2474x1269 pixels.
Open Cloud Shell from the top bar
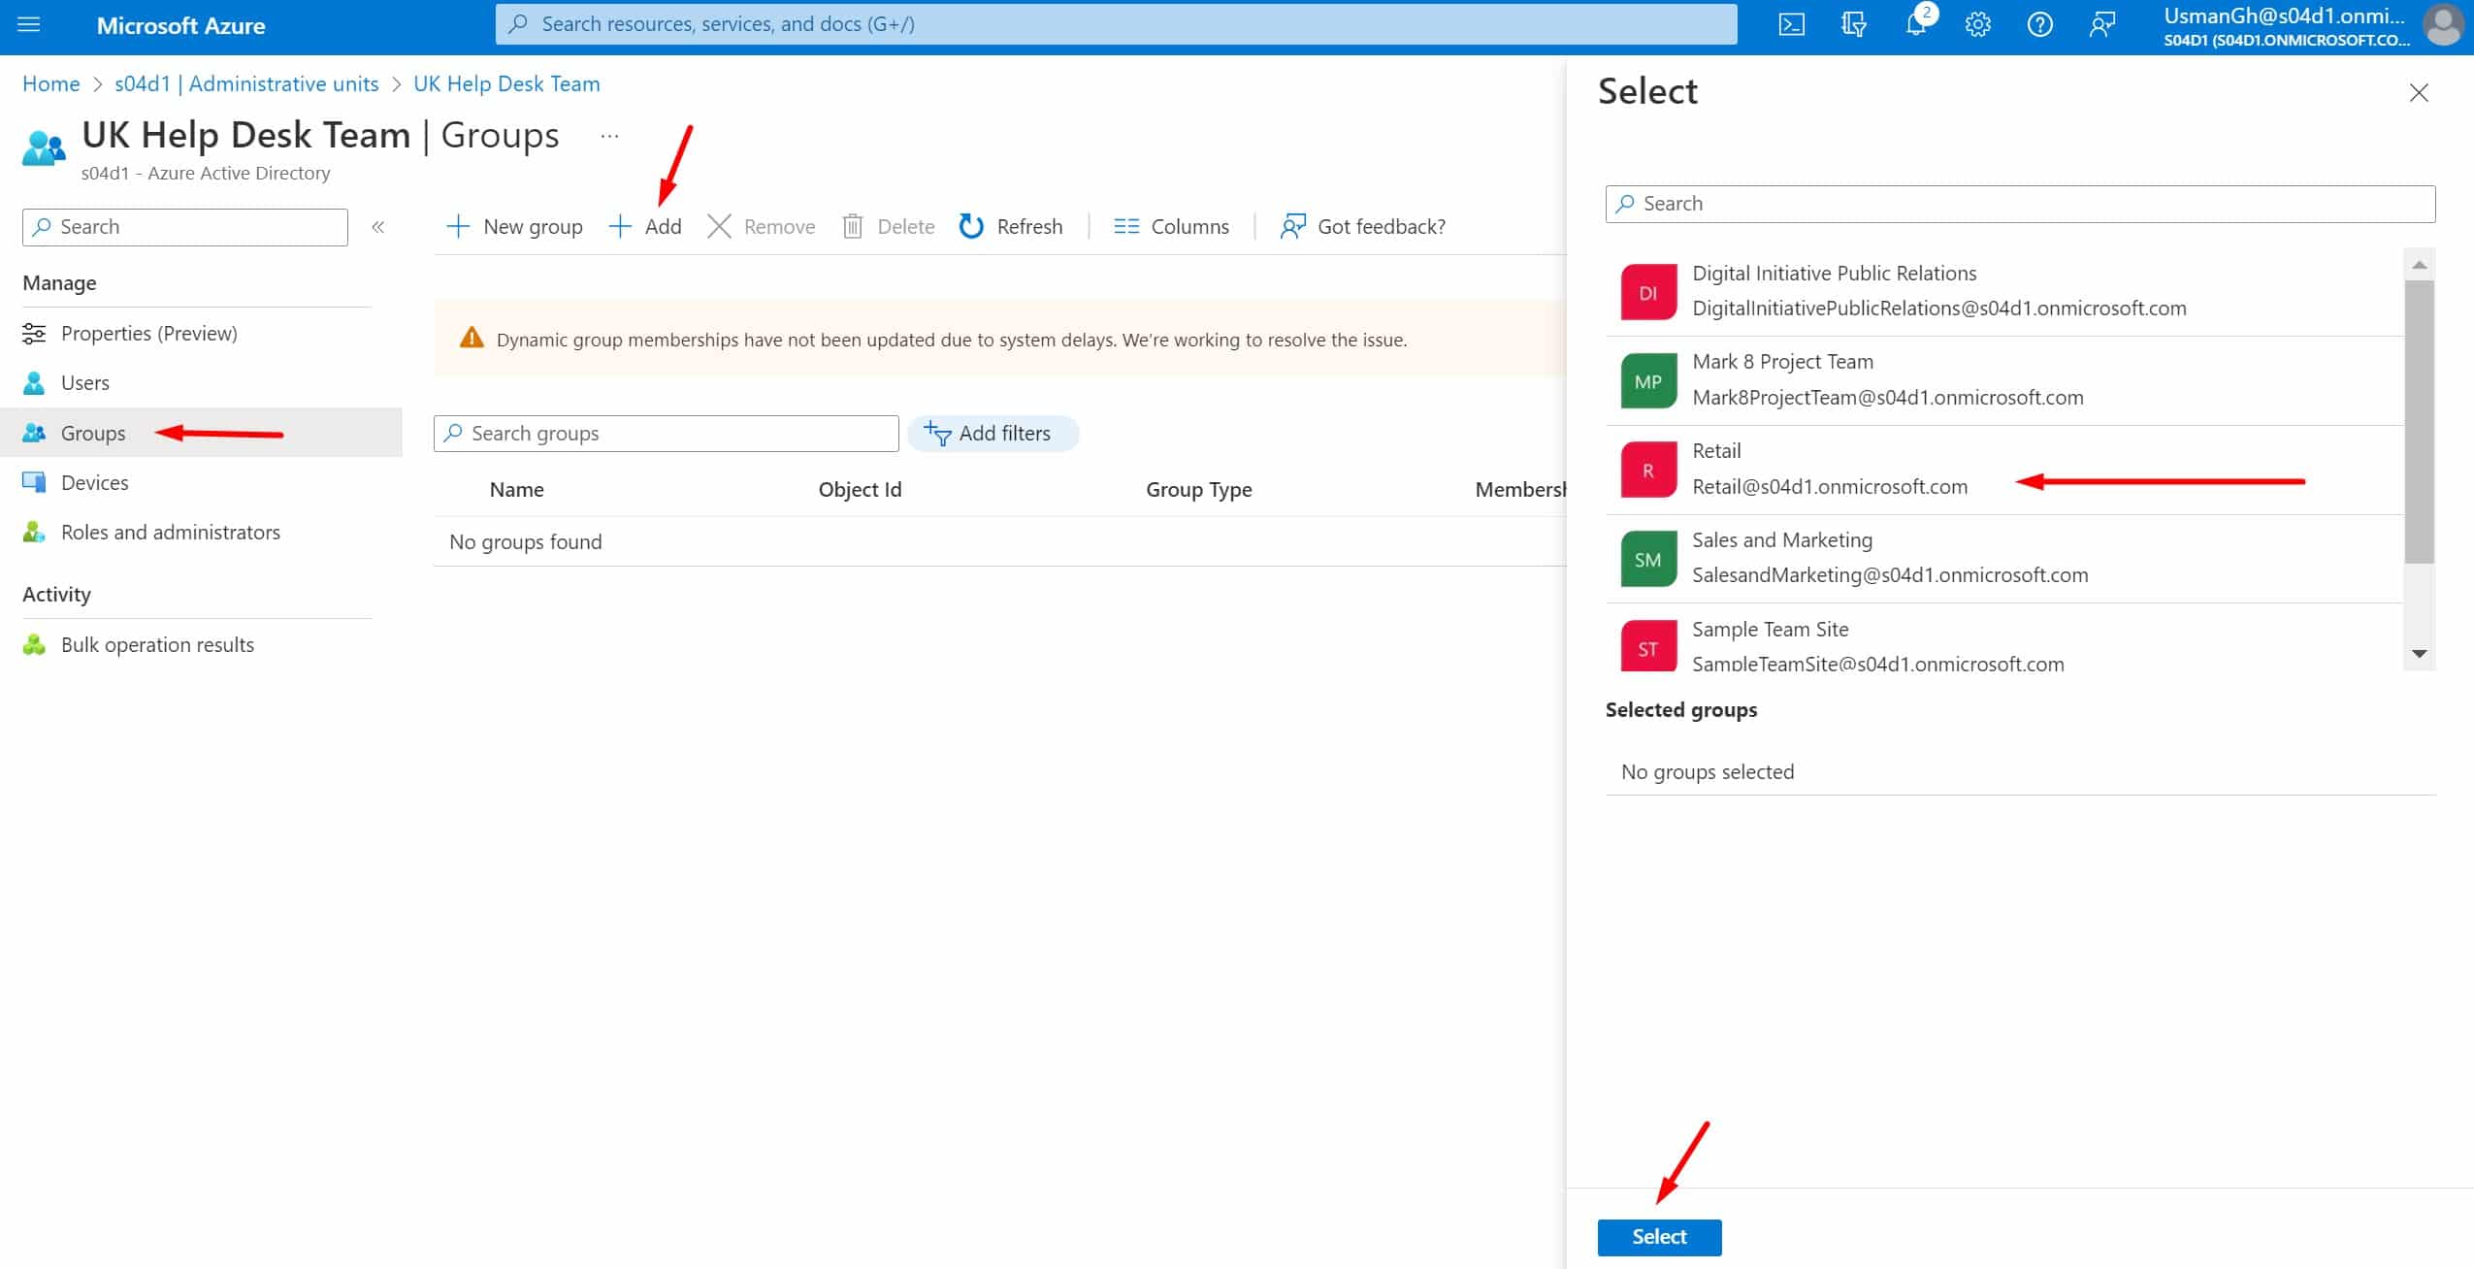tap(1790, 24)
